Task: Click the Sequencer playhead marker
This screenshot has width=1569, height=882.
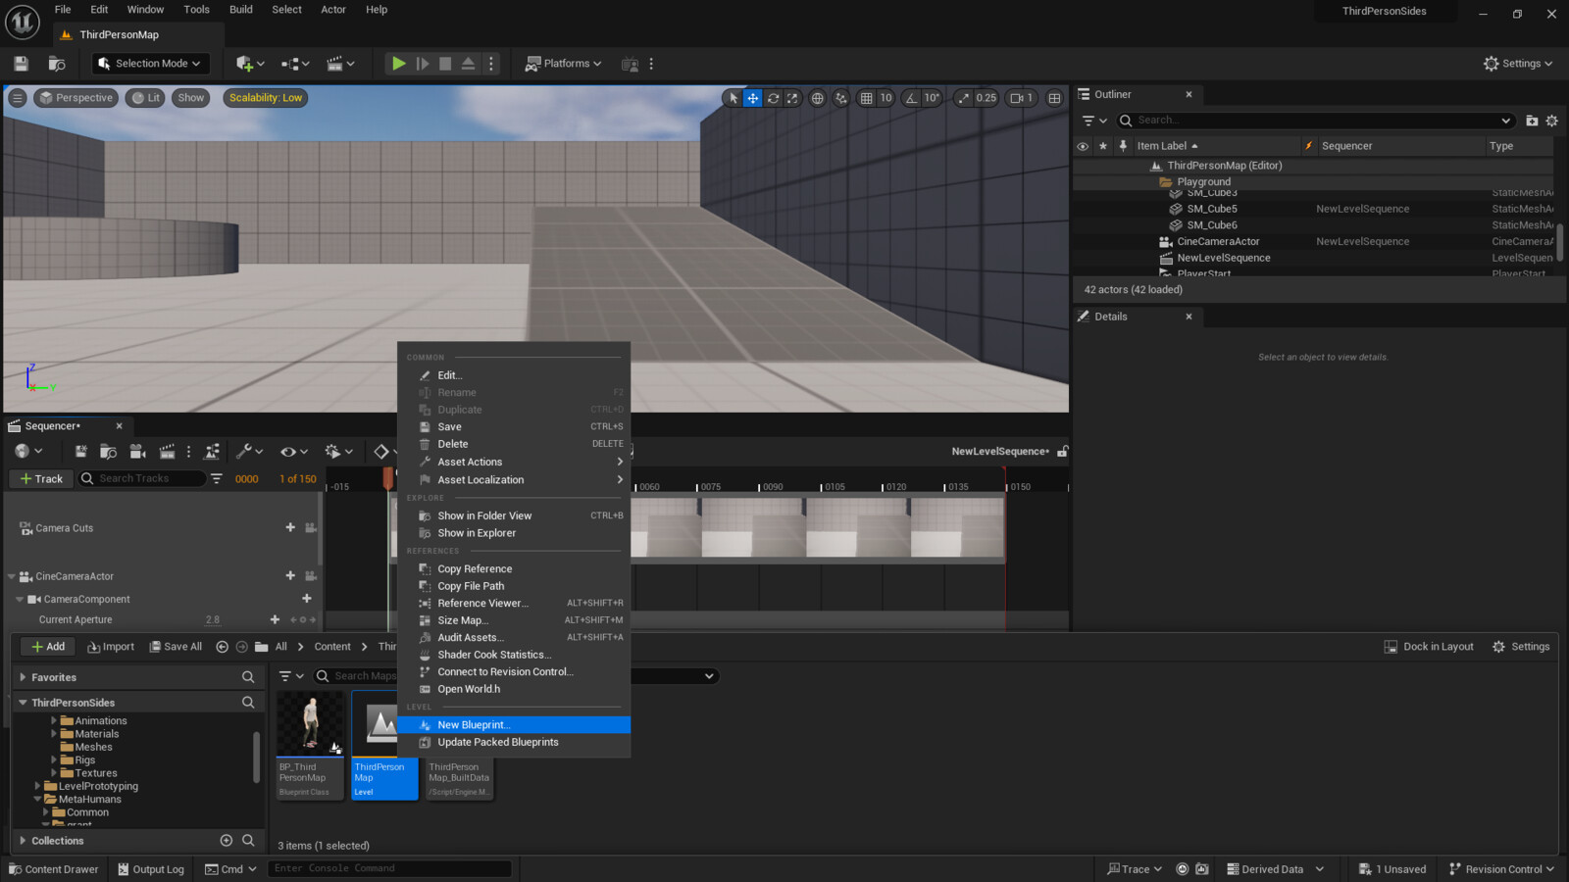Action: [x=388, y=479]
